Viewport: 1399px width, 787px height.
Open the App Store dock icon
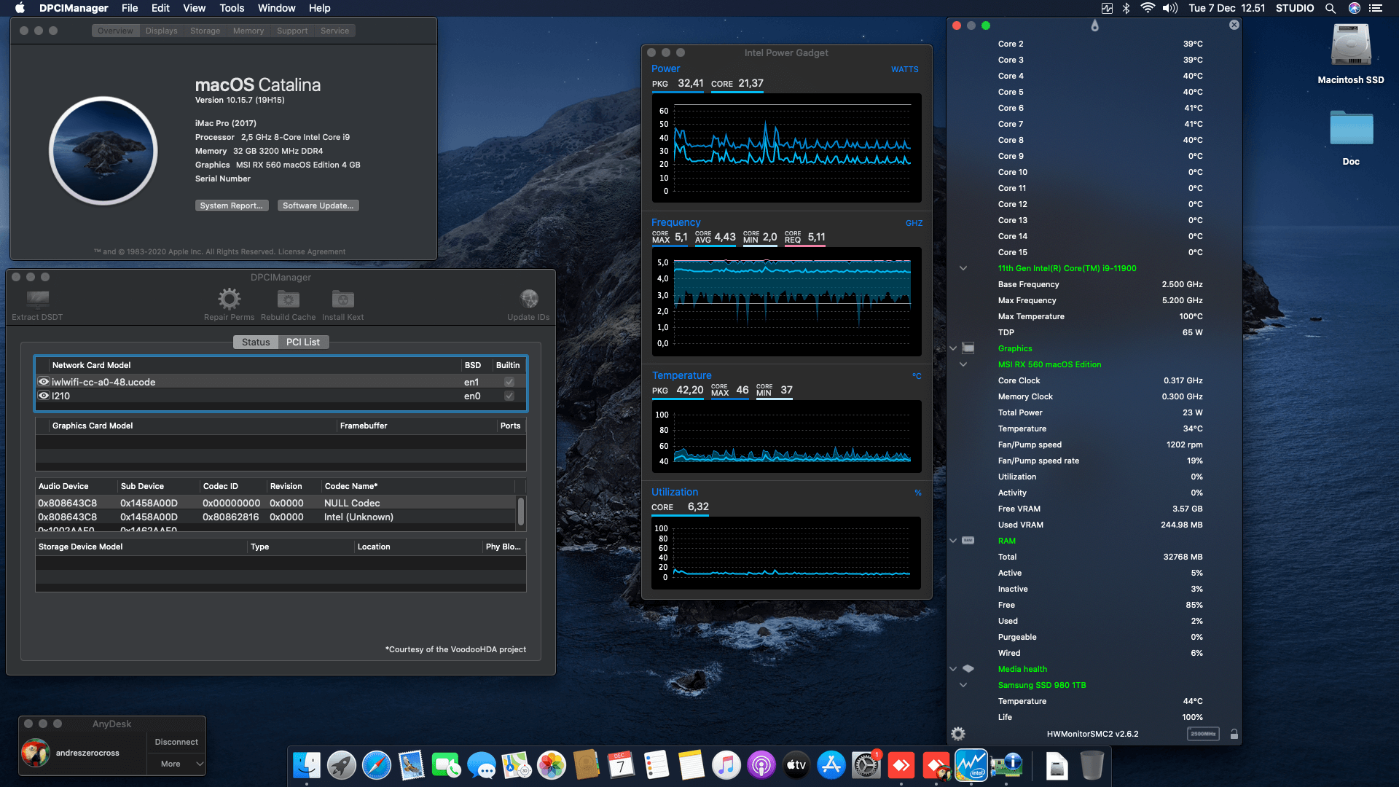tap(831, 765)
